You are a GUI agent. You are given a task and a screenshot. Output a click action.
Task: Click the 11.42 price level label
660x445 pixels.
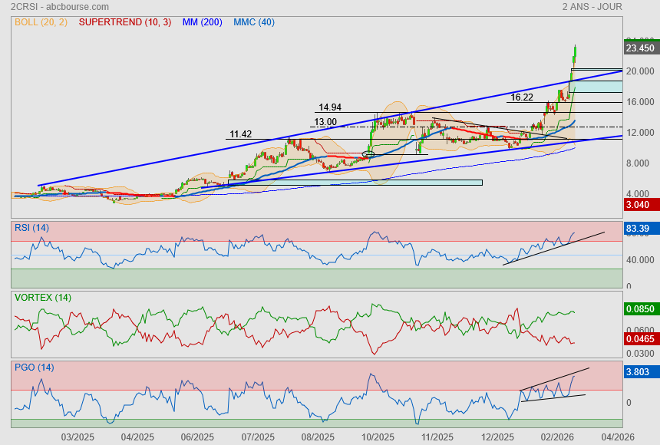click(x=240, y=134)
